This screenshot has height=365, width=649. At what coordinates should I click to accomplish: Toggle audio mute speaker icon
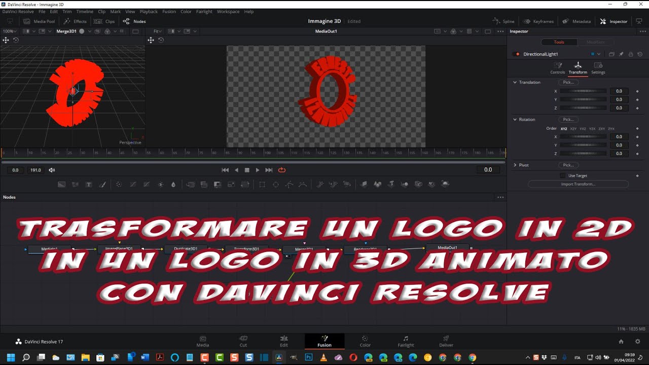pos(52,170)
